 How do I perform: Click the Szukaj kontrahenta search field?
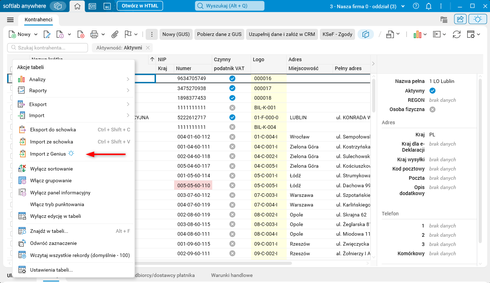[47, 48]
